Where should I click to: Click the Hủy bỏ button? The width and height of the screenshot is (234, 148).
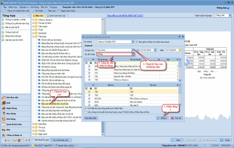177,118
